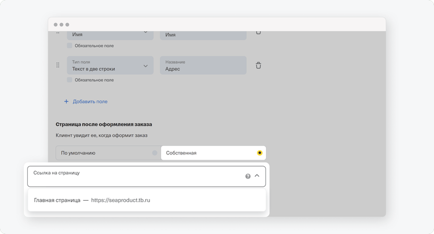The height and width of the screenshot is (234, 434).
Task: Choose the Собственная radio option
Action: click(x=213, y=153)
